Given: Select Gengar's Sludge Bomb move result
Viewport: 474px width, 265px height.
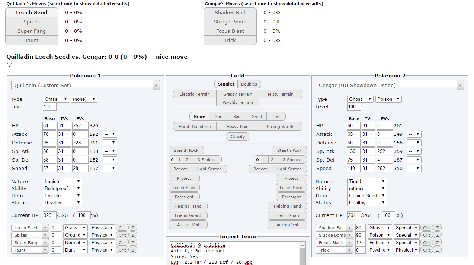Looking at the screenshot, I should pos(230,22).
